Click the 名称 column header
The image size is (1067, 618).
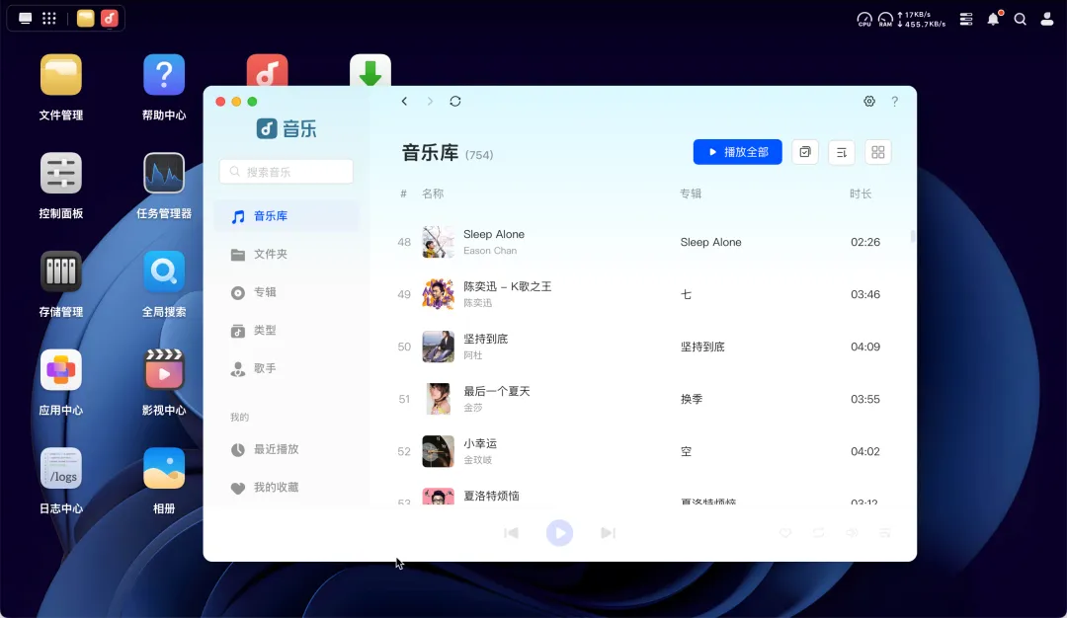[433, 193]
